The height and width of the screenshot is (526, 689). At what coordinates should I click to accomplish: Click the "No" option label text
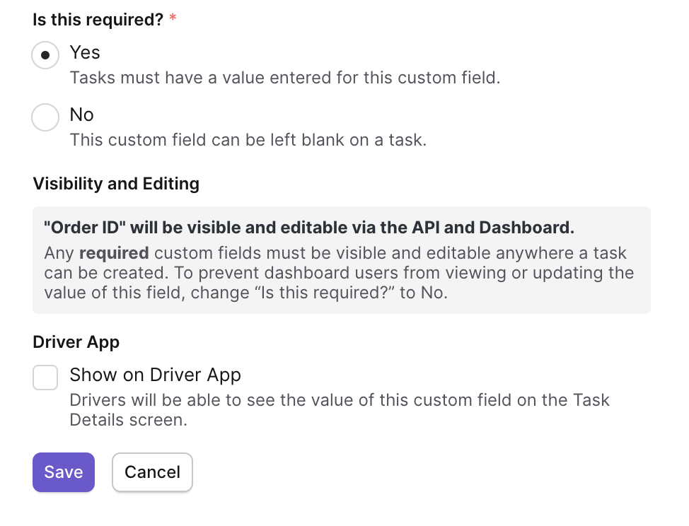[82, 115]
